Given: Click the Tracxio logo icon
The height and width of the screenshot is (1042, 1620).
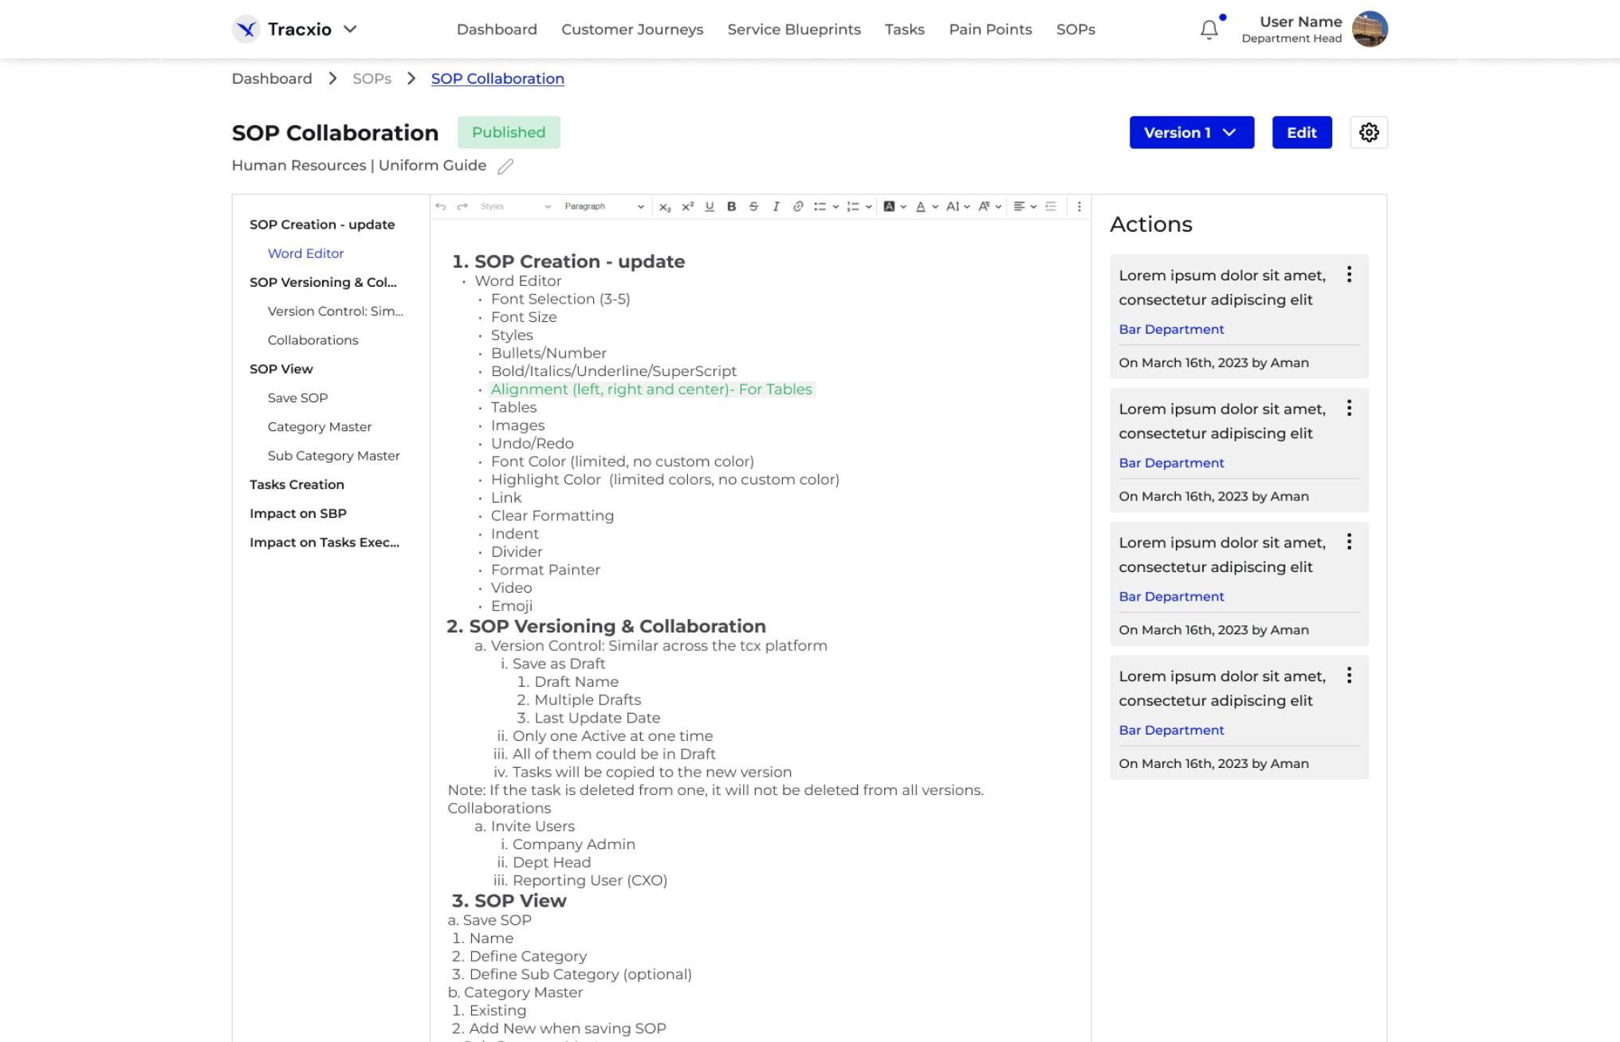Looking at the screenshot, I should [x=246, y=29].
